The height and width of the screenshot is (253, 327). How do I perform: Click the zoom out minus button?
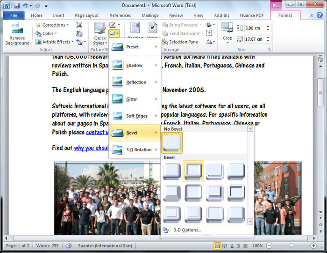269,246
